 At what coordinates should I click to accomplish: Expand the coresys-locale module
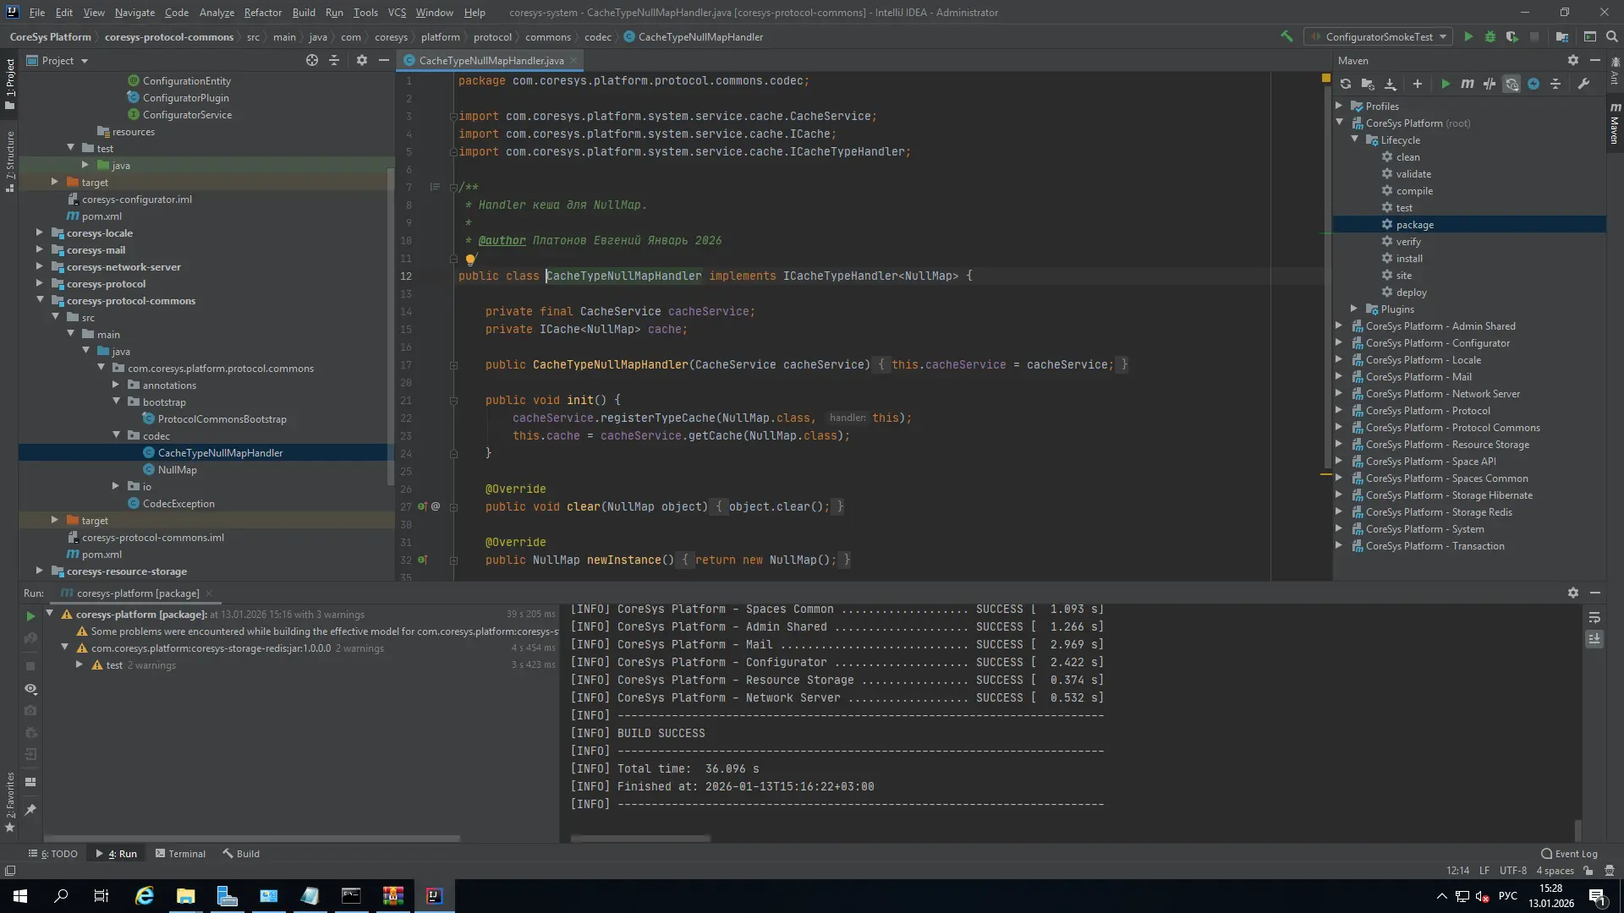click(40, 232)
